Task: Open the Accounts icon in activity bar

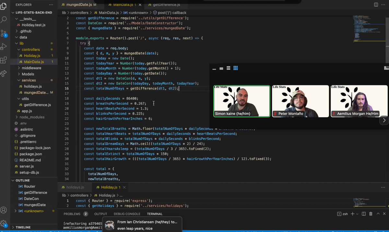Action: (x=4, y=210)
